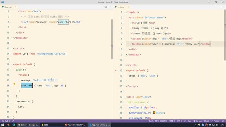Click the '@/components/Left.vue' import path

click(x=52, y=54)
